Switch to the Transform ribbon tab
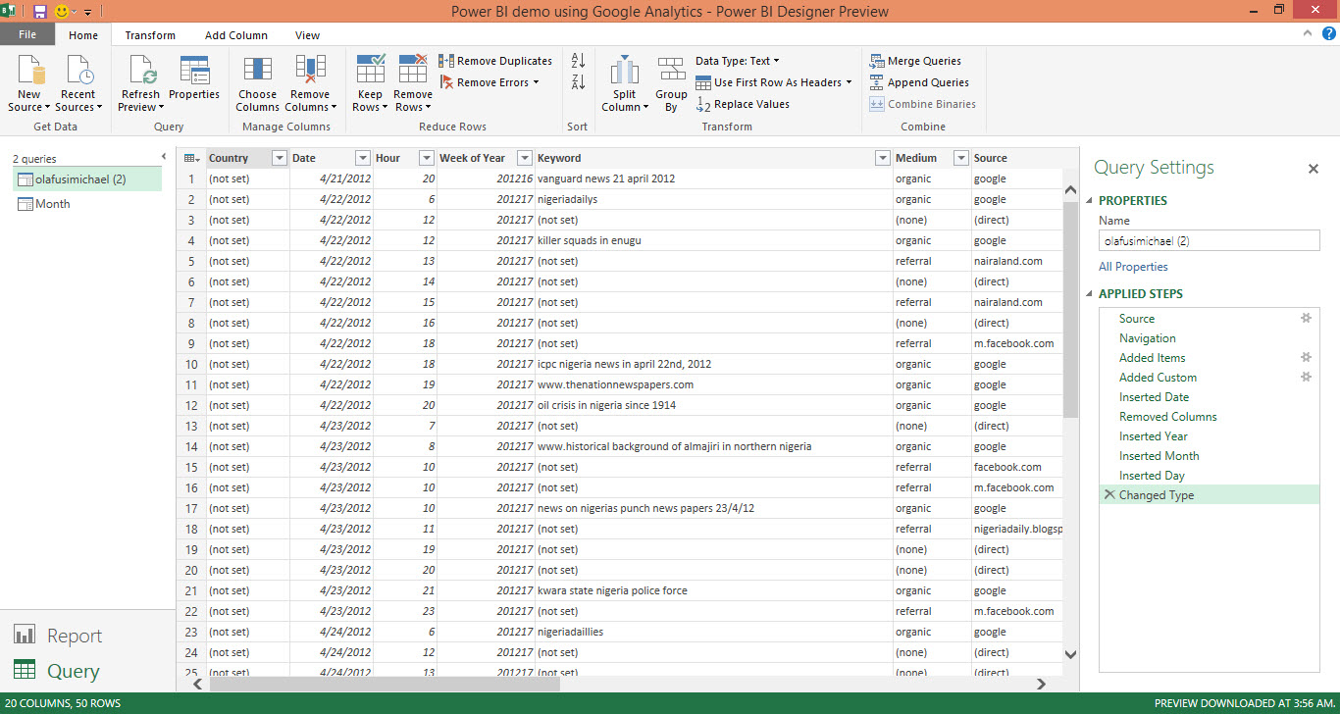Screen dimensions: 1340x714 (149, 34)
